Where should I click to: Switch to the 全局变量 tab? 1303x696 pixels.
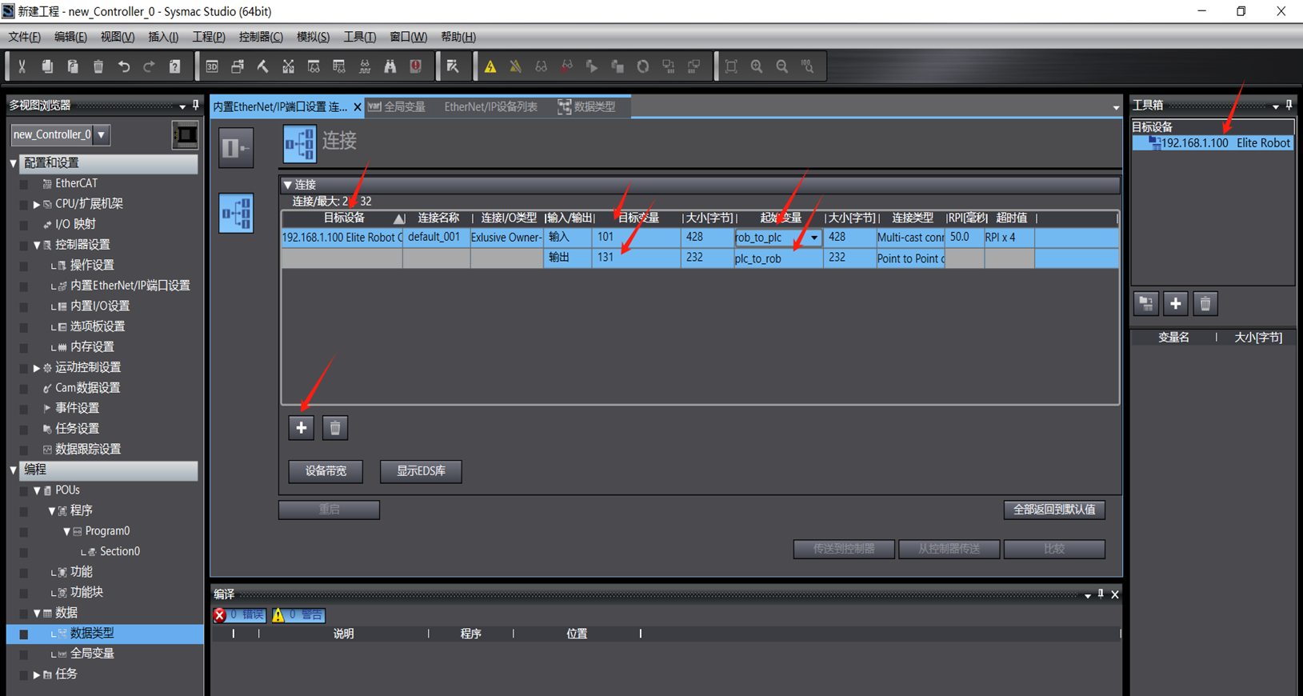pos(398,107)
